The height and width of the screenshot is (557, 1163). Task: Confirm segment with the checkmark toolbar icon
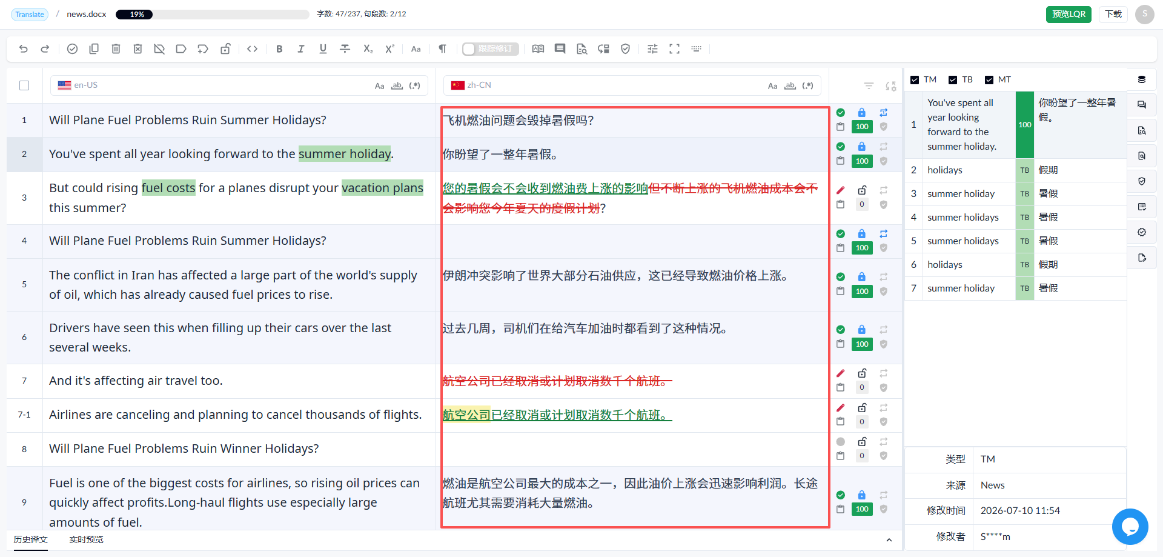click(x=72, y=49)
